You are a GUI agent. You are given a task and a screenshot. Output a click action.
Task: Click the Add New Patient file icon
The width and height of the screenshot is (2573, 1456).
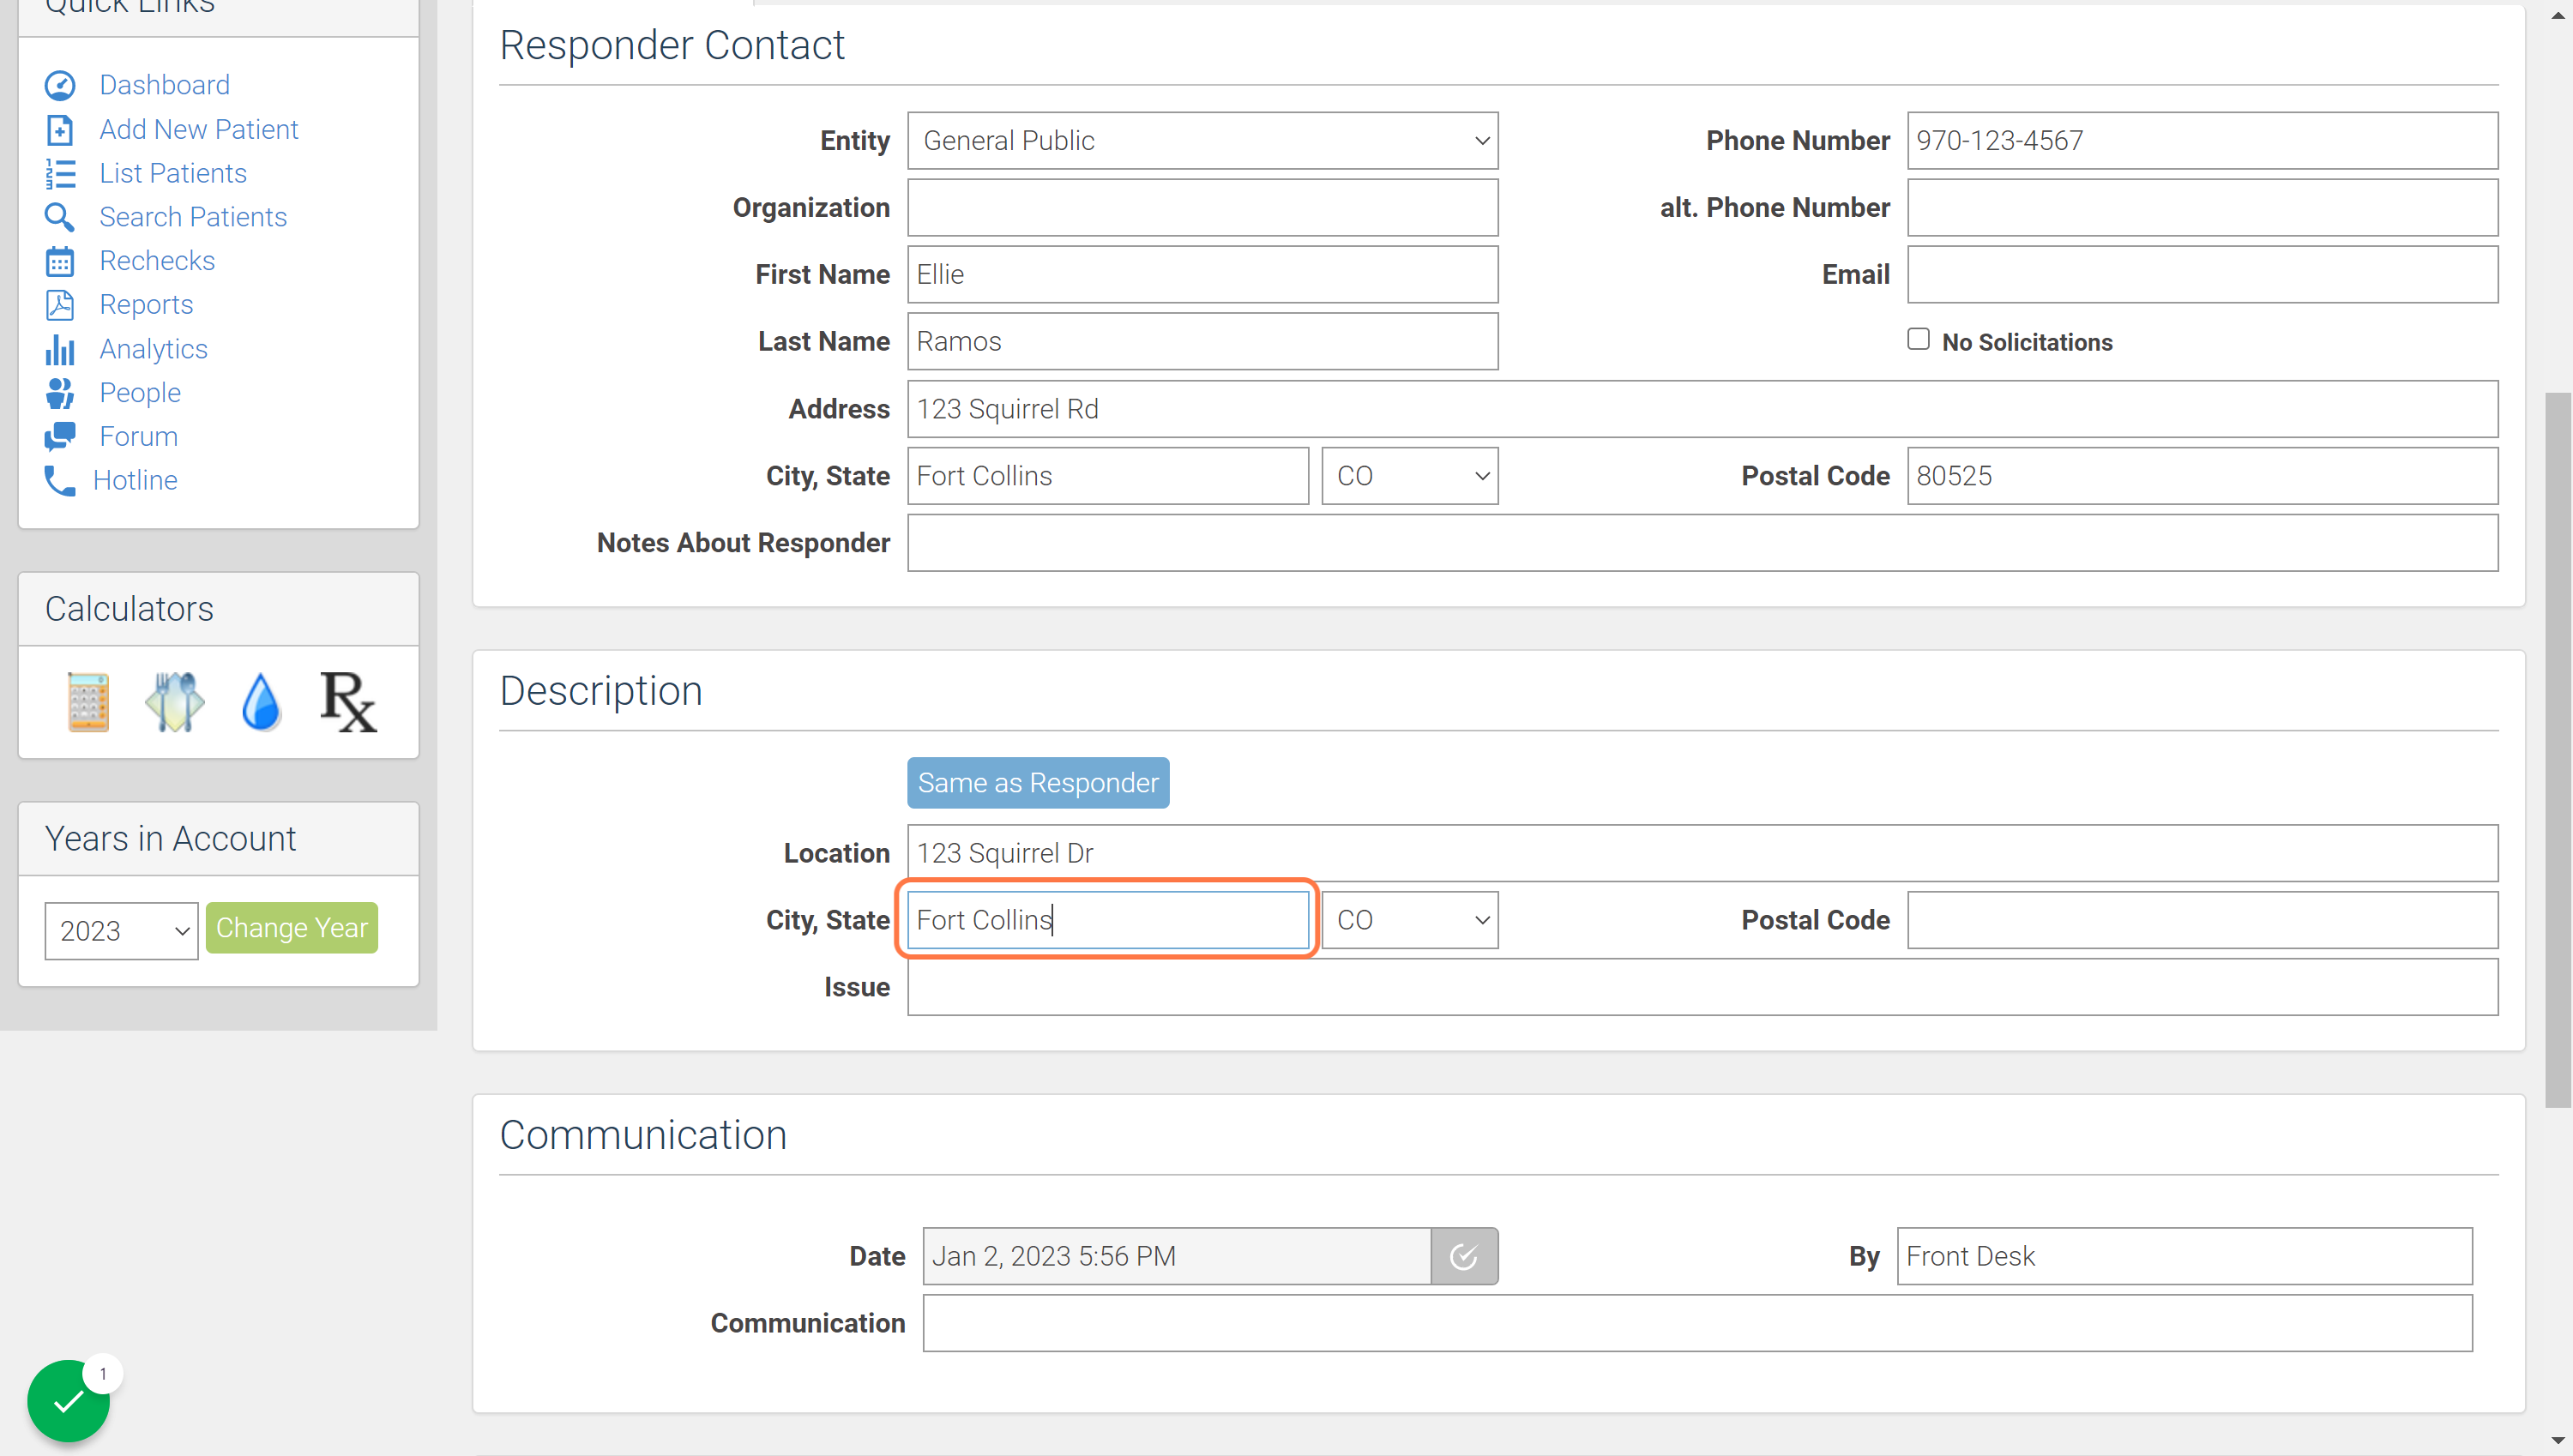coord(60,130)
